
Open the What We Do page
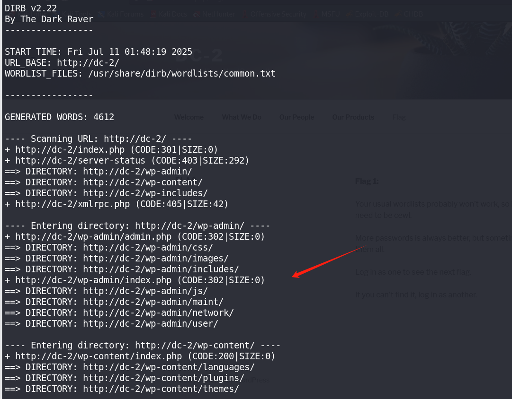pyautogui.click(x=241, y=117)
